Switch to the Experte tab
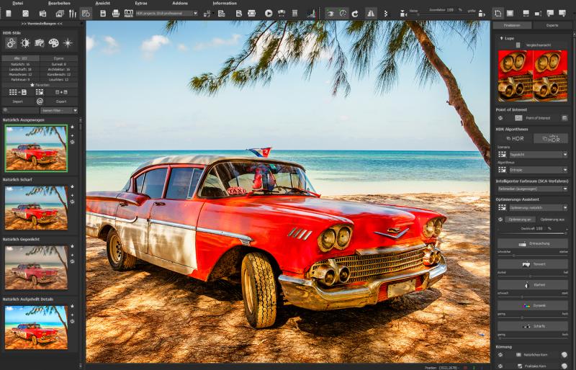 coord(552,25)
